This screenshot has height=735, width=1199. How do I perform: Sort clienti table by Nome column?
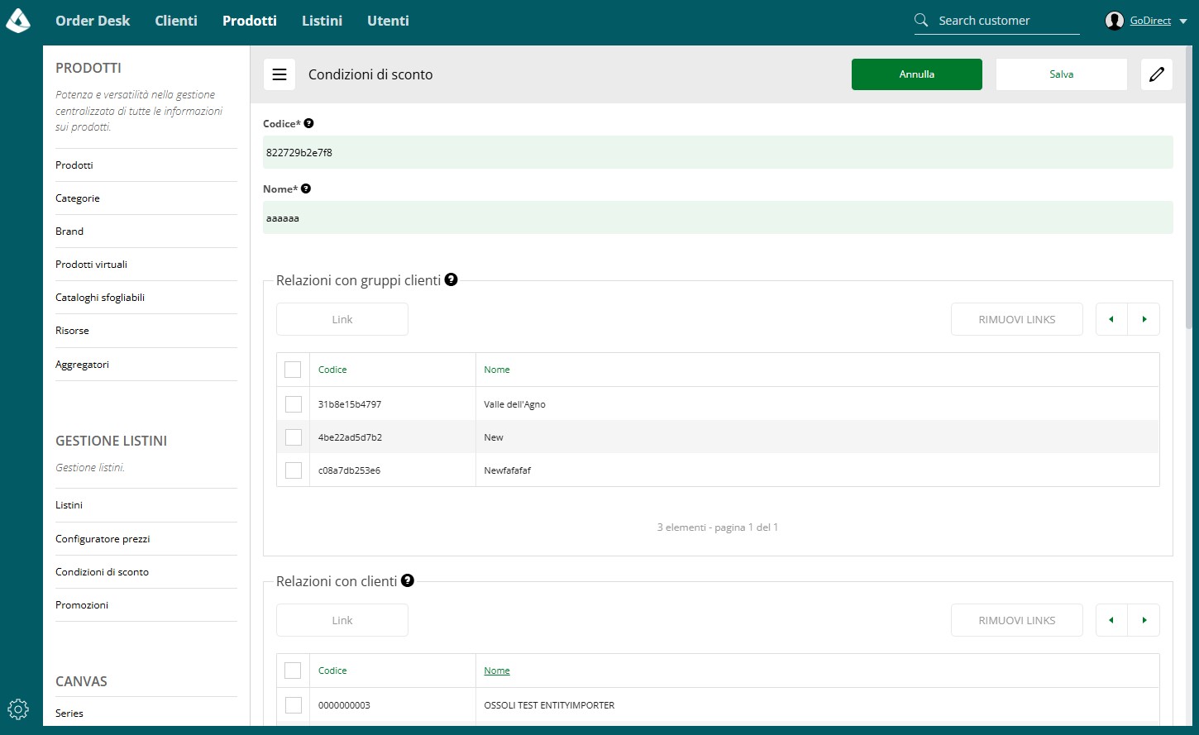[x=497, y=671]
